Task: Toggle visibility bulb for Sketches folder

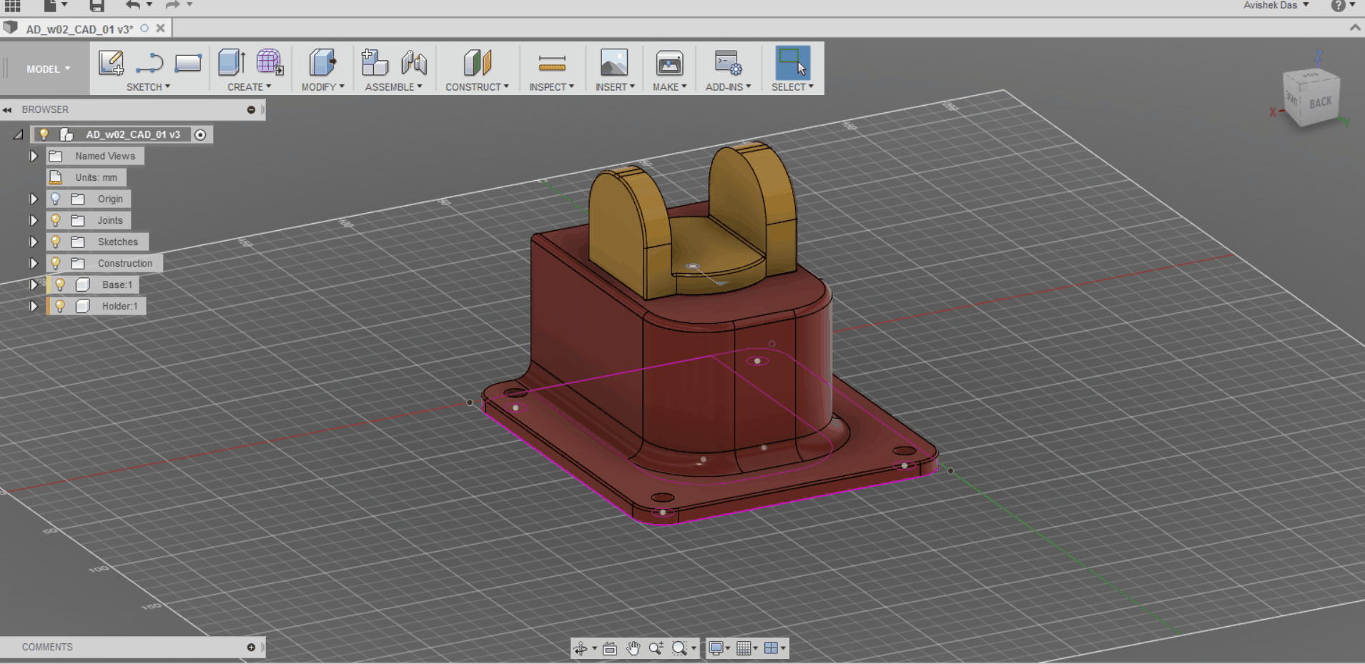Action: tap(55, 242)
